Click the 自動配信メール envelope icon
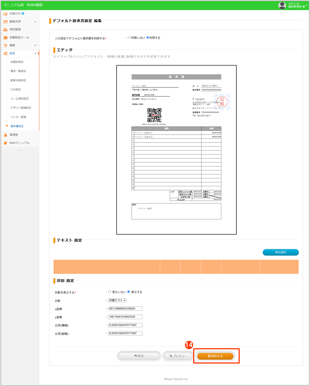 5,38
